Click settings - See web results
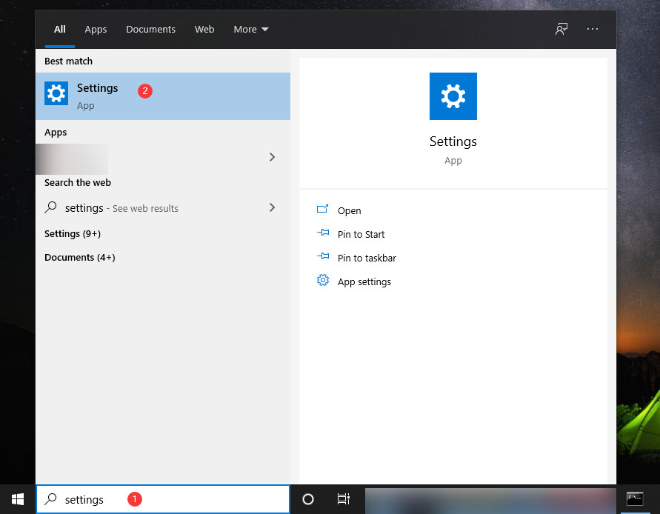The image size is (660, 514). (x=121, y=208)
